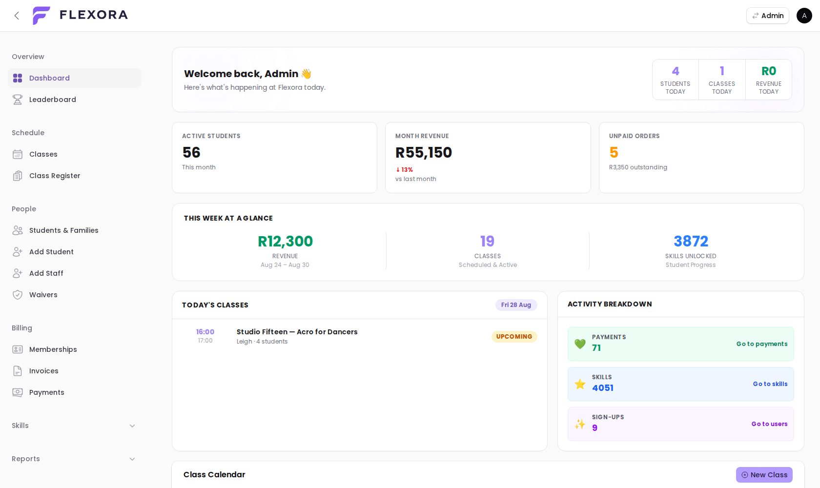The width and height of the screenshot is (820, 488).
Task: Click the Dashboard grid icon
Action: pyautogui.click(x=18, y=78)
